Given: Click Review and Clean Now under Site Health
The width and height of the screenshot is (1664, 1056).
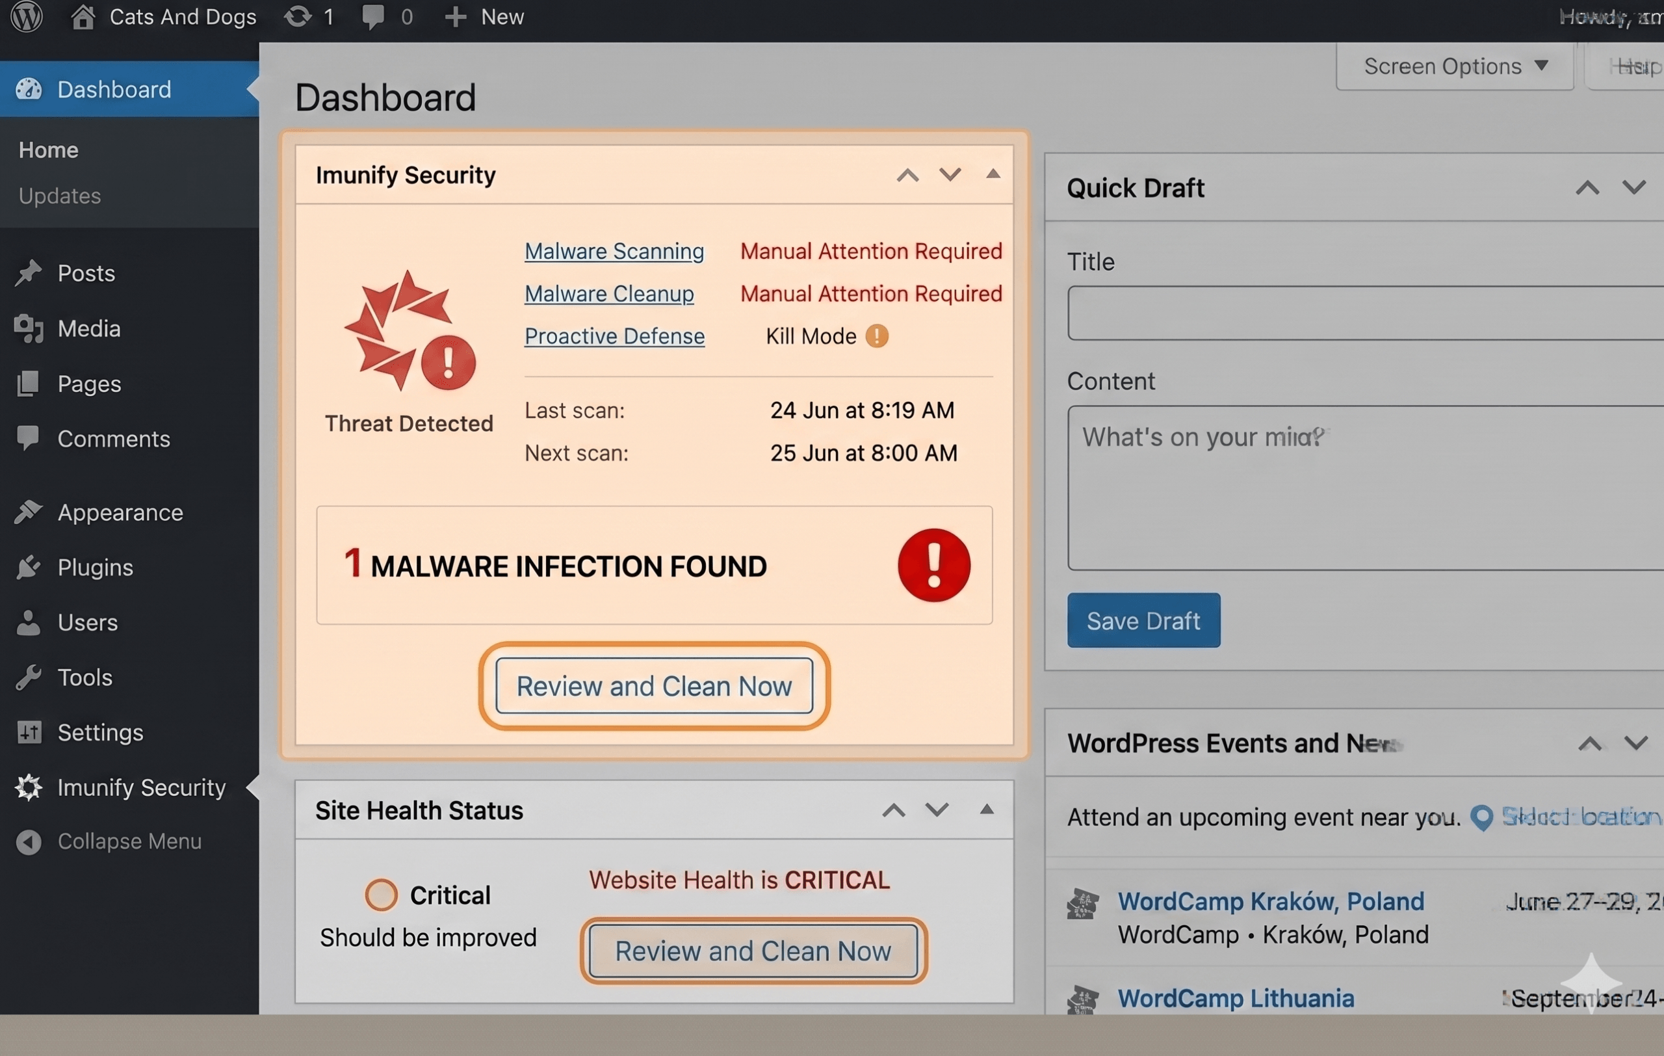Looking at the screenshot, I should [753, 950].
